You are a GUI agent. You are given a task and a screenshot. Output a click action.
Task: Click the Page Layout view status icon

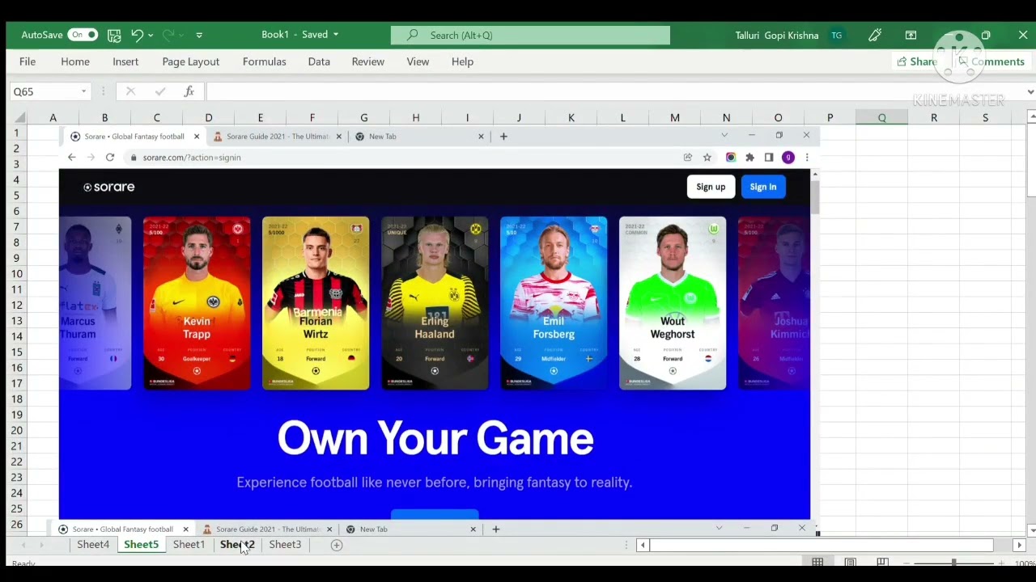pyautogui.click(x=850, y=563)
